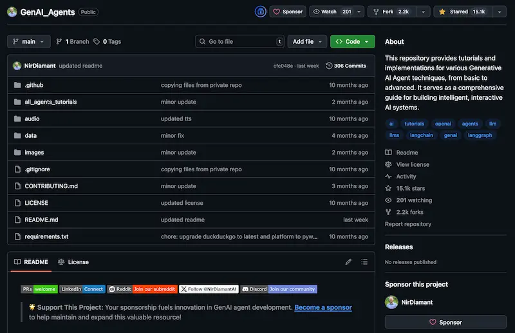Open NirDiamant author link in commit row

[x=40, y=66]
